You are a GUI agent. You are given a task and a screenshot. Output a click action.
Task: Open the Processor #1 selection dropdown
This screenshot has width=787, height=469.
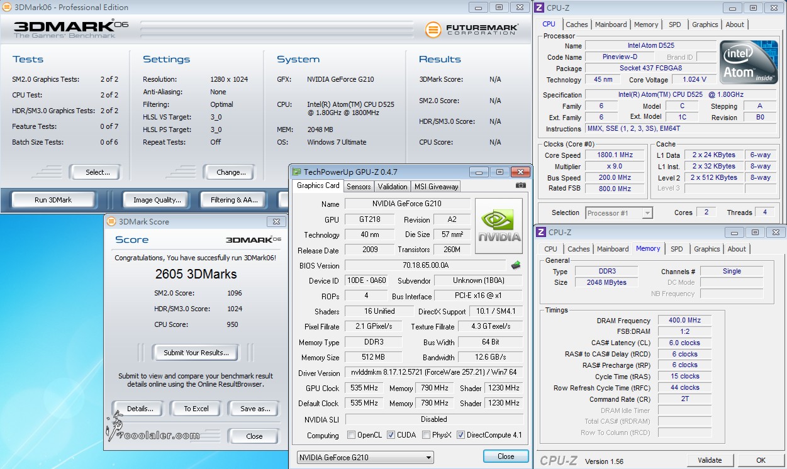[619, 213]
